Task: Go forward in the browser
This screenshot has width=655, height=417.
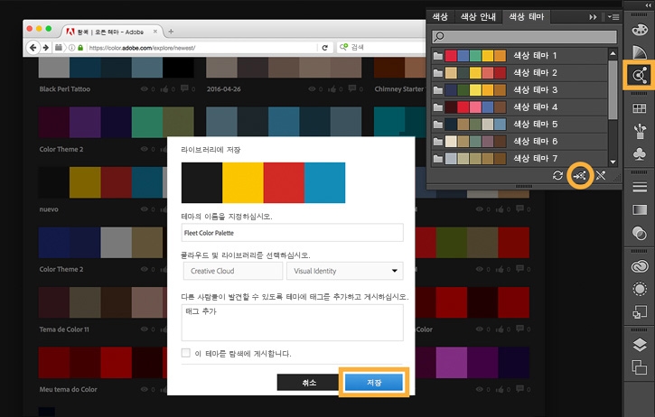Action: click(x=46, y=48)
